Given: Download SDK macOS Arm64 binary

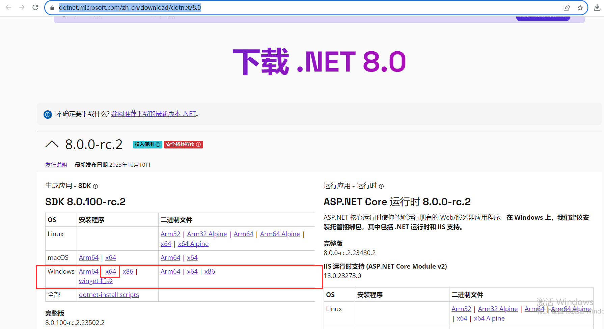Looking at the screenshot, I should (x=170, y=257).
